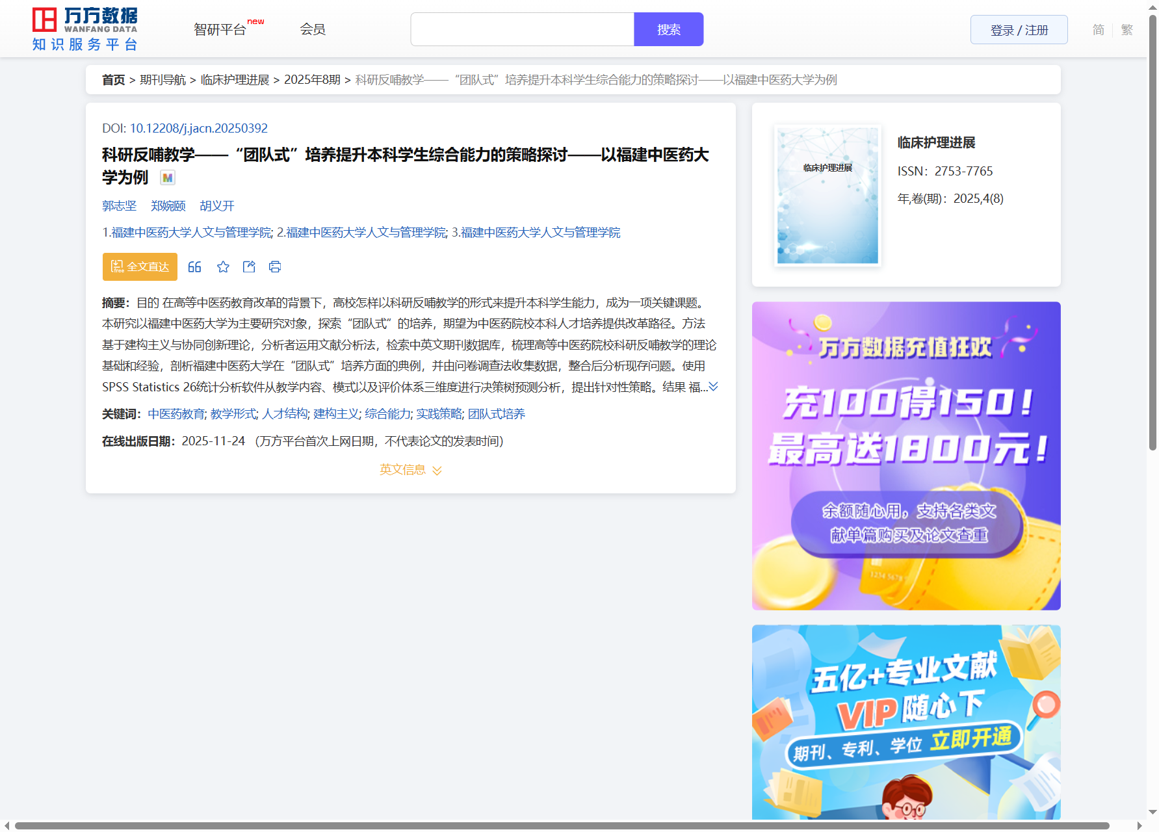Click the Wanfang Data logo
Viewport: 1159px width, 832px height.
(x=85, y=29)
